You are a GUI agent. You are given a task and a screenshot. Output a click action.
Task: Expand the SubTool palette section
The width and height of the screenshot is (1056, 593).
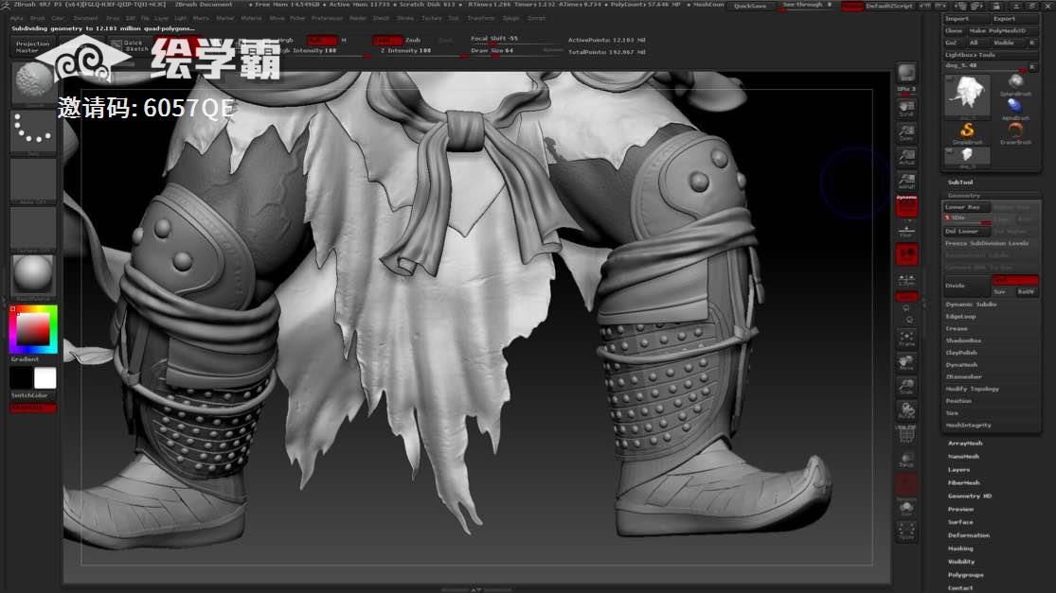tap(960, 183)
